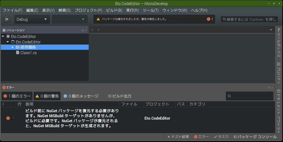Expand the 依存関係 folder
Screen dimensions: 283x142
click(12, 47)
